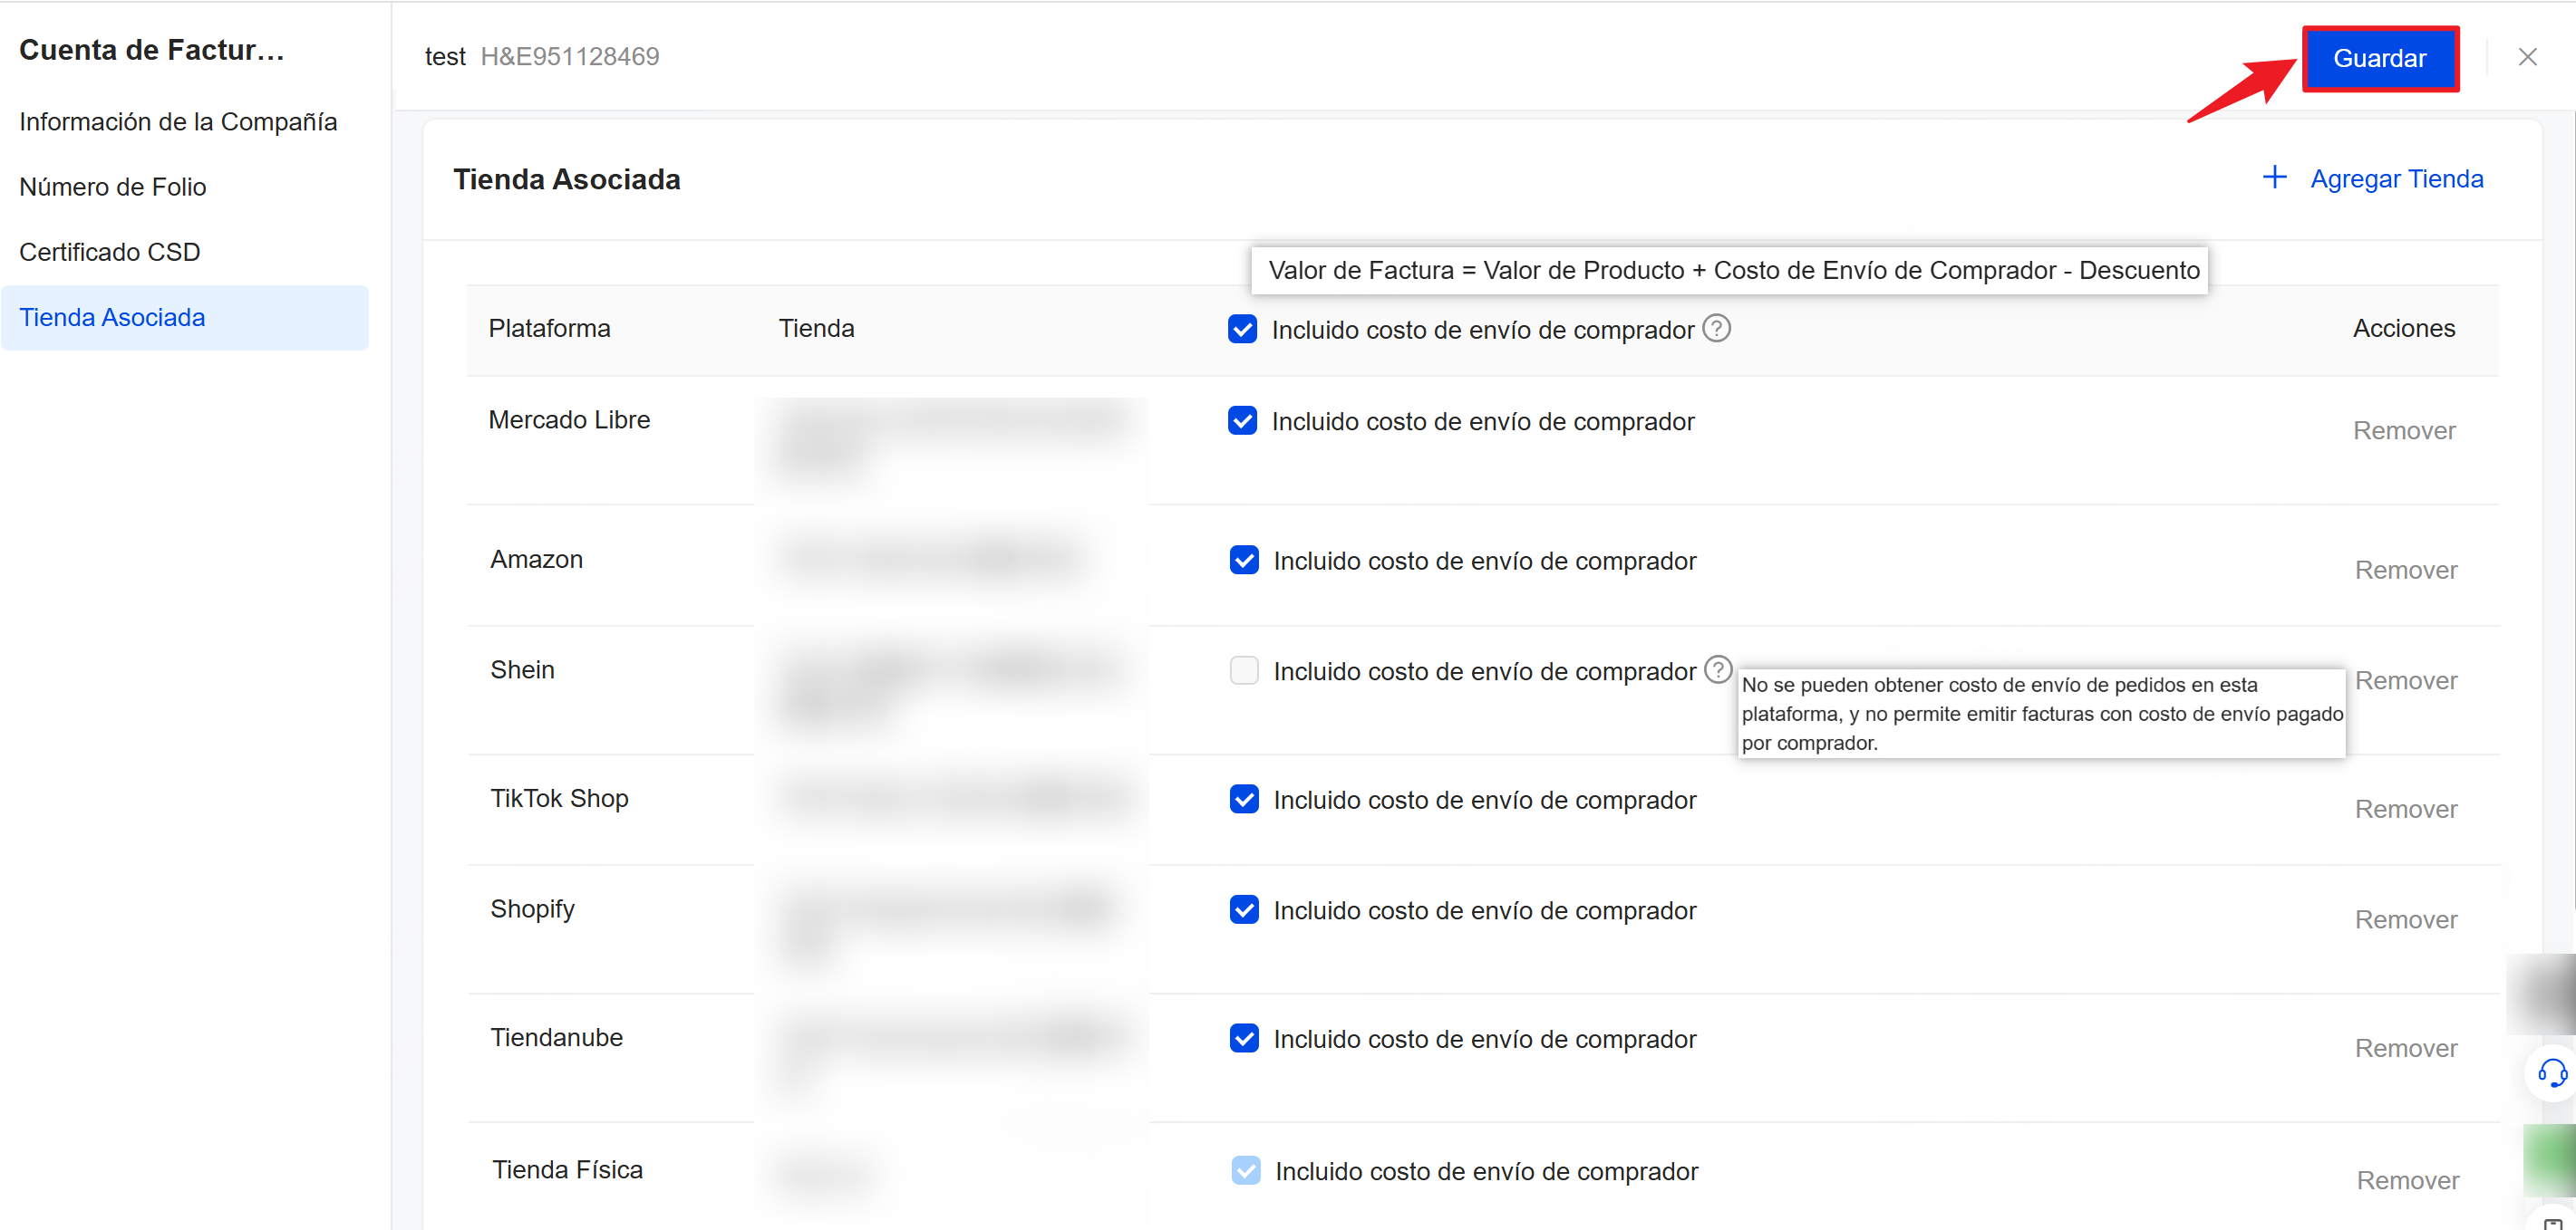Screen dimensions: 2576x1230
Task: Remove the Mercado Libre store
Action: pyautogui.click(x=2403, y=430)
